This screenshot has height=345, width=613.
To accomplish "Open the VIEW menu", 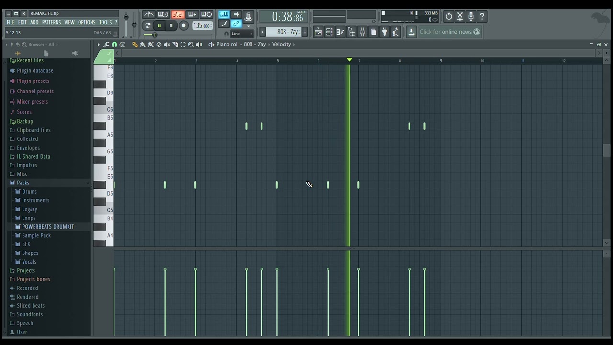I will [x=69, y=23].
